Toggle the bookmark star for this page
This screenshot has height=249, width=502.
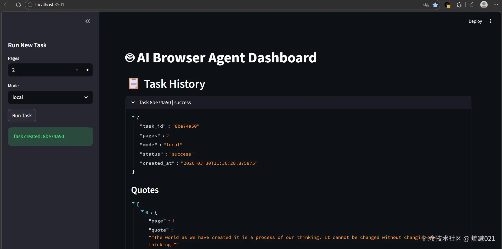tap(435, 5)
